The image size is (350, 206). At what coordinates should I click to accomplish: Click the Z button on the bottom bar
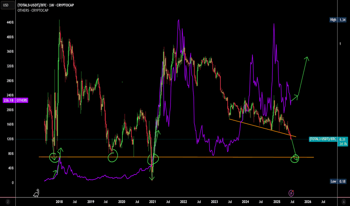coord(8,202)
